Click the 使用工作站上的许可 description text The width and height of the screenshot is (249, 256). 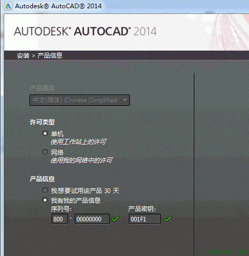click(78, 142)
